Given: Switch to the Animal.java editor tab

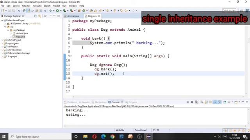Looking at the screenshot, I should 72,16.
